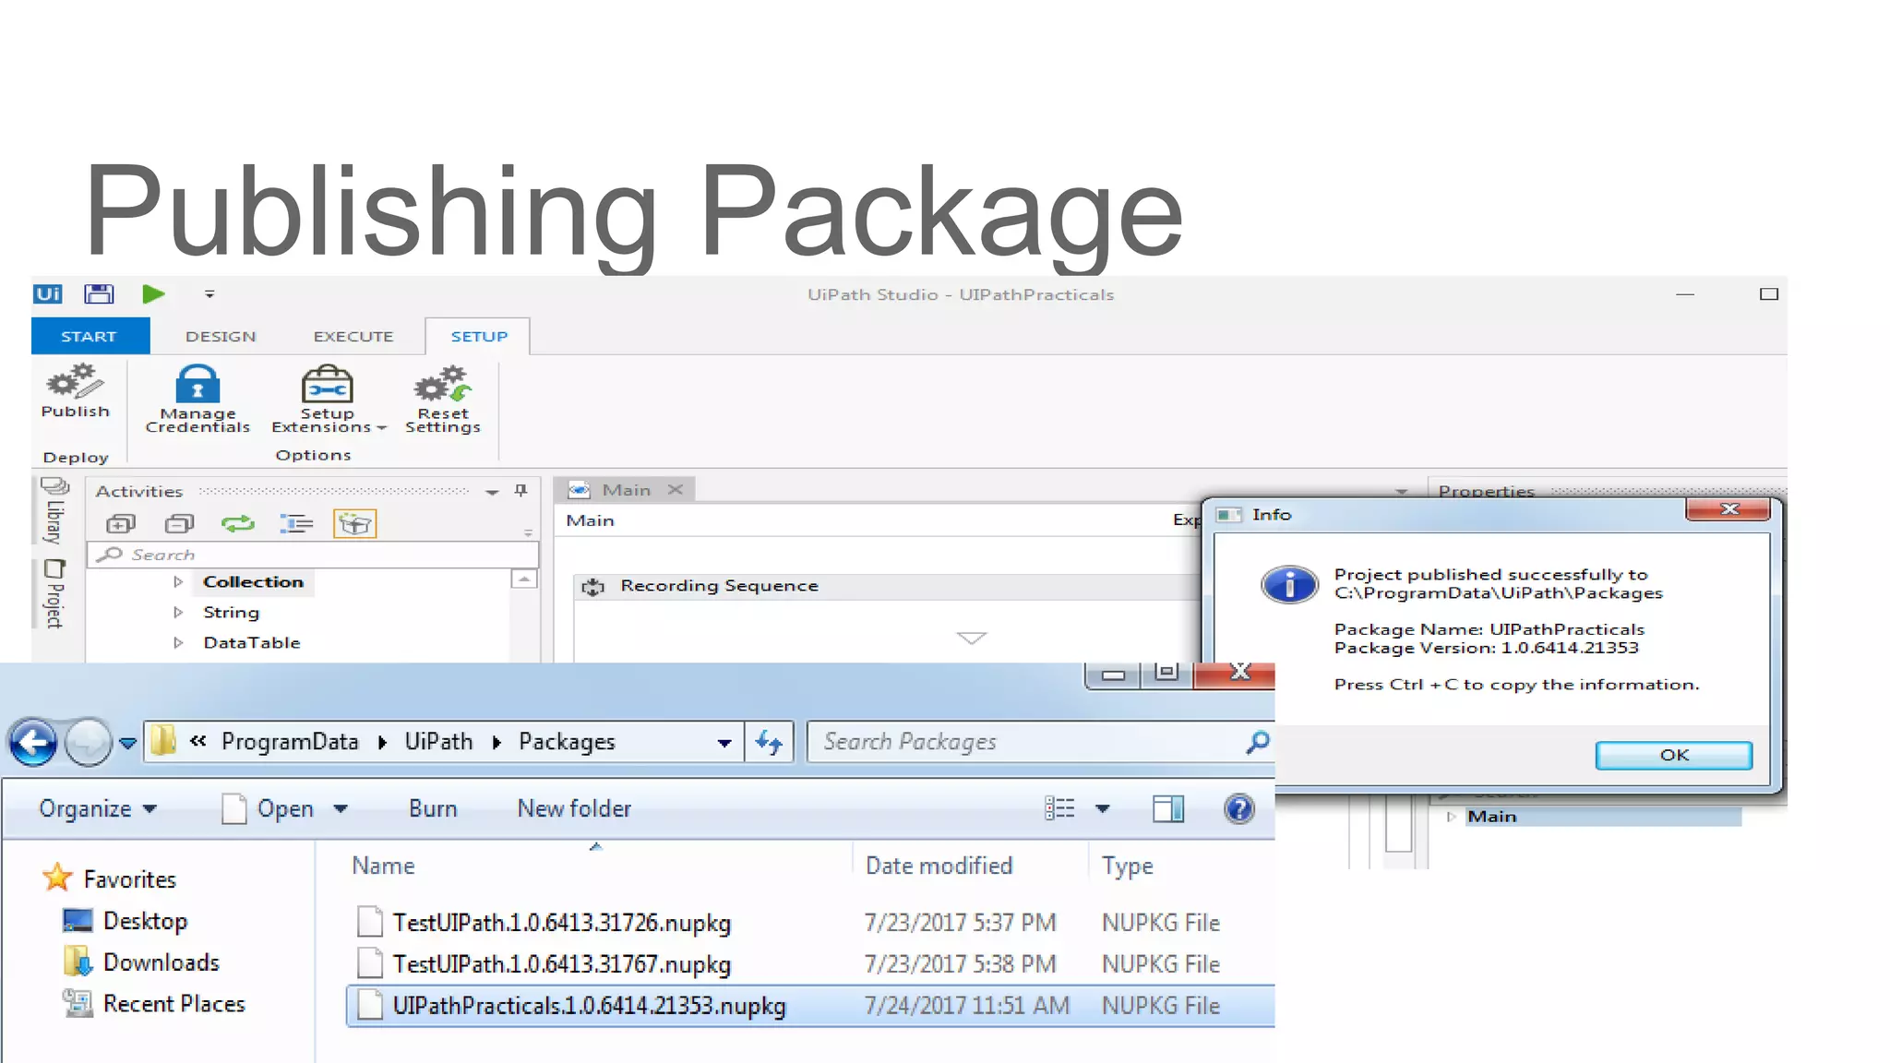Click Open in Explorer toolbar
Viewport: 1890px width, 1063px height.
(268, 809)
